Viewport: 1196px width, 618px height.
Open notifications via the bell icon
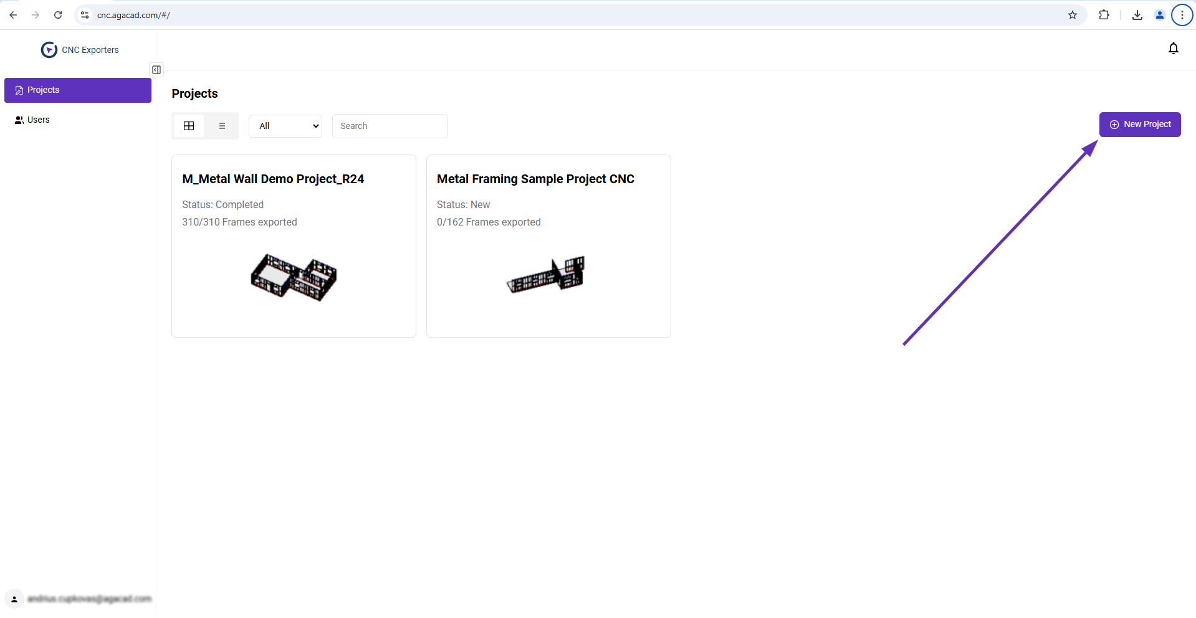1173,49
